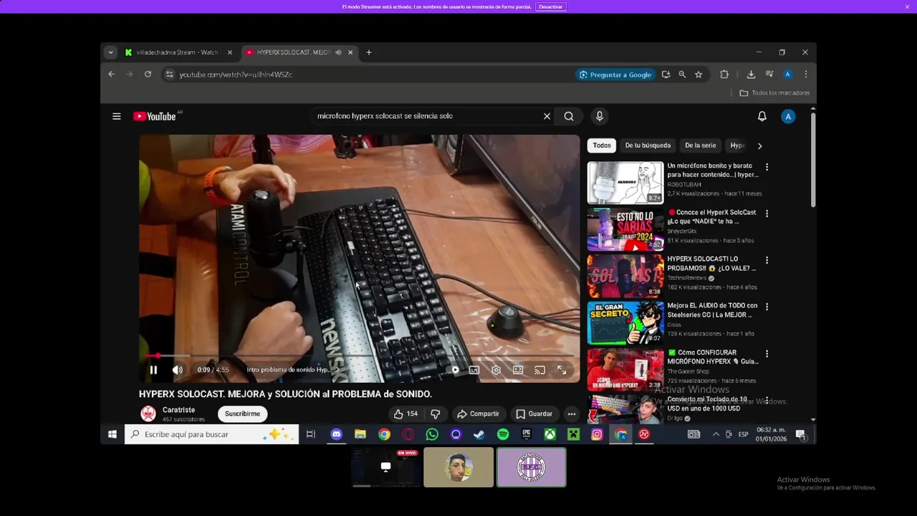The width and height of the screenshot is (917, 516).
Task: Open 'HYPERX SOLOCAST! LO PROBAMOS!!' title
Action: [x=711, y=264]
